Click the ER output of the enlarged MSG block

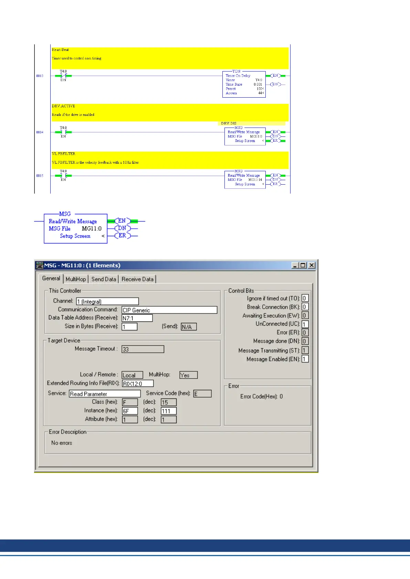[122, 236]
